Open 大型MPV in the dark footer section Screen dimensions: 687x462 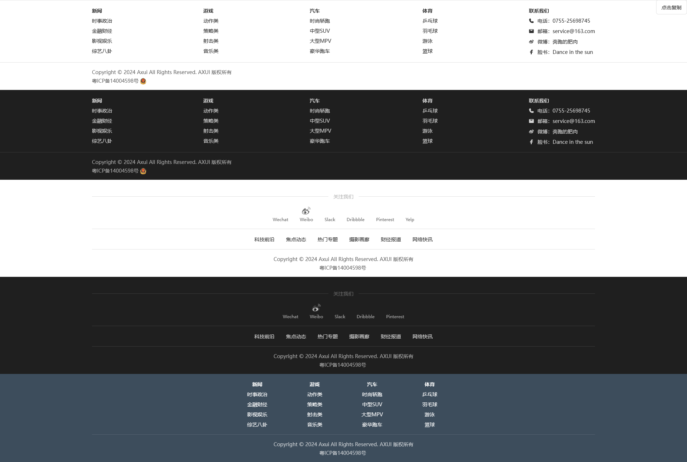point(320,131)
